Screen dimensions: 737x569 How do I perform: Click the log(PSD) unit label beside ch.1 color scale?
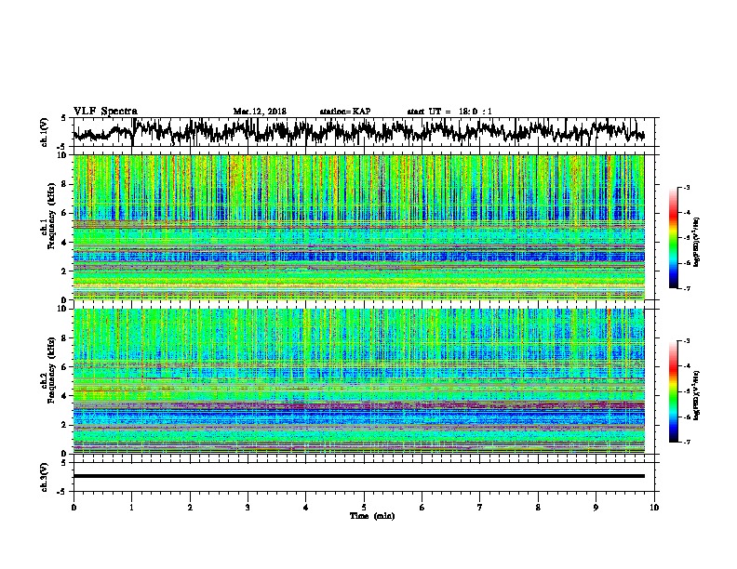tap(697, 242)
